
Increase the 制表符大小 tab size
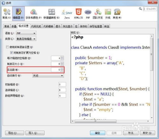click(x=62, y=63)
